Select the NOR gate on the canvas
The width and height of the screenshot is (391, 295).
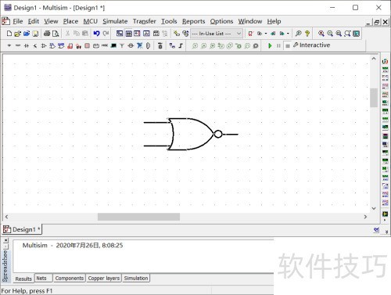coord(192,135)
